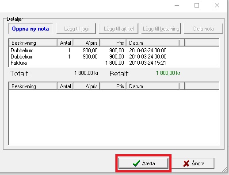Click the Lägg till artikel button
The height and width of the screenshot is (175, 229).
pyautogui.click(x=118, y=29)
